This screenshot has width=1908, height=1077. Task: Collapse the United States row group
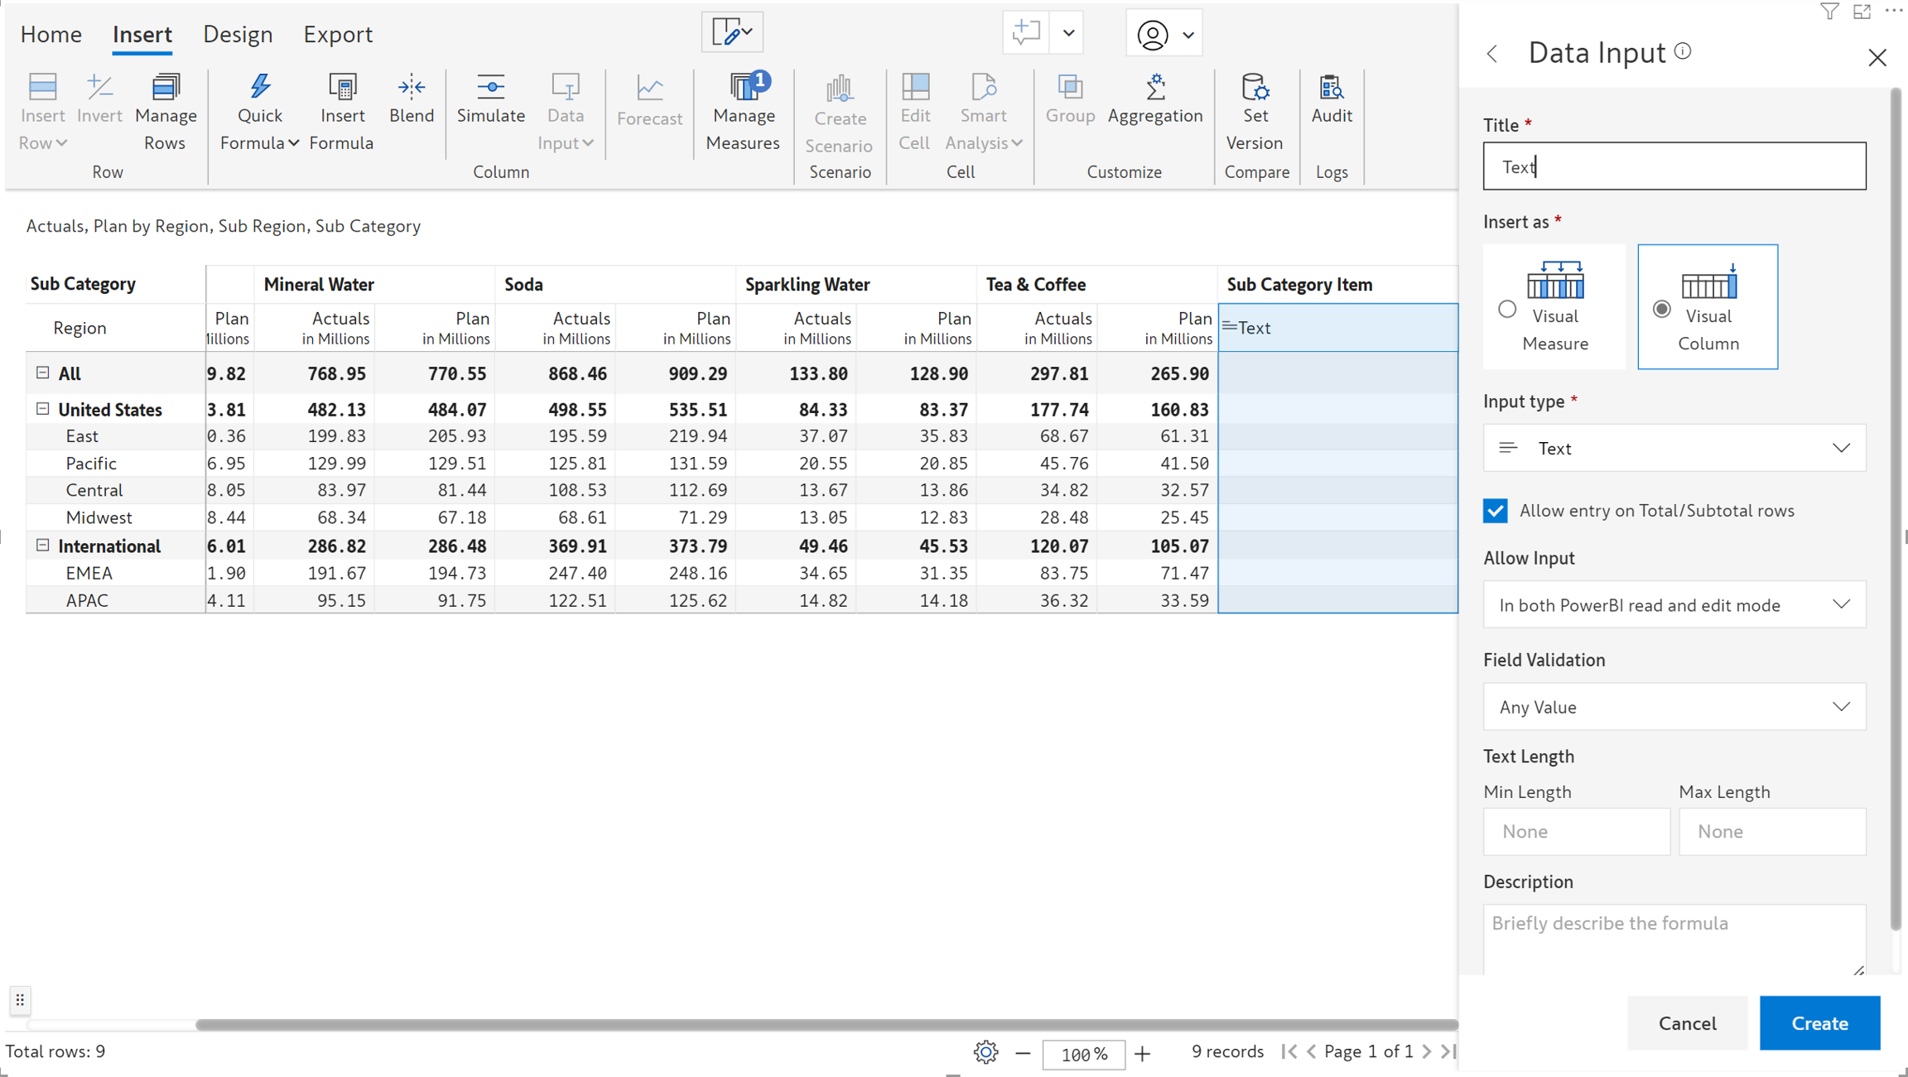coord(42,409)
